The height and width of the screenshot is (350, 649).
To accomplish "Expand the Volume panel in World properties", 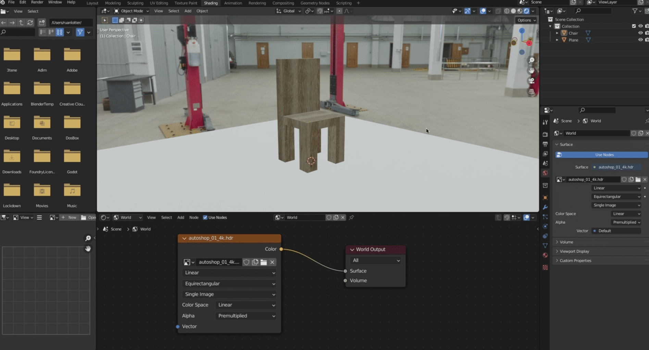I will click(566, 242).
